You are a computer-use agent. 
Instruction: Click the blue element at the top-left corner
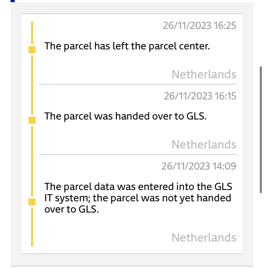[13, 1]
